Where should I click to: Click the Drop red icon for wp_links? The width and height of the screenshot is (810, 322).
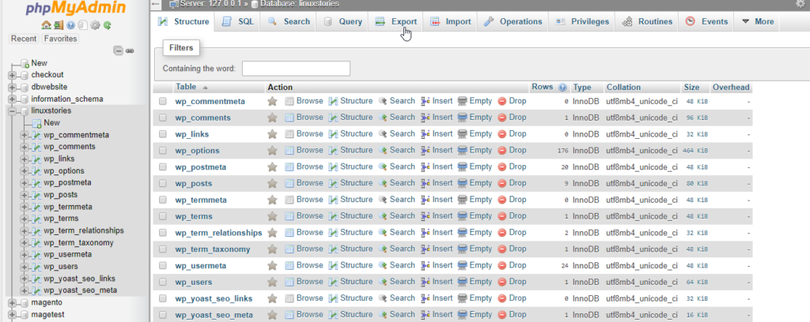tap(502, 134)
